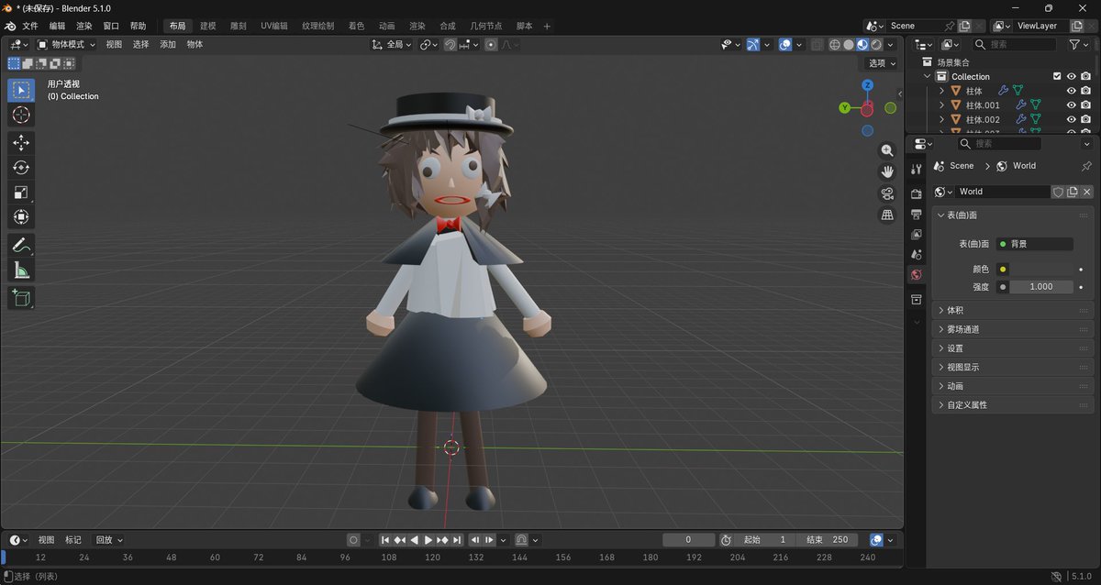Screen dimensions: 1101x585
Task: Open the Output properties tab
Action: pos(917,214)
